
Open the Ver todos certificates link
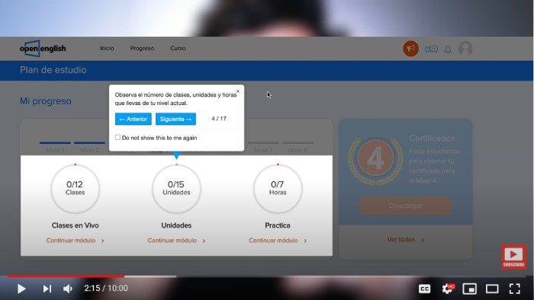coord(405,240)
